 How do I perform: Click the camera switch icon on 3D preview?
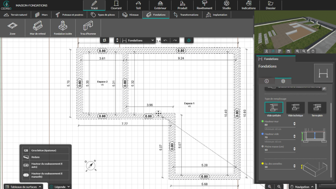pos(289,51)
